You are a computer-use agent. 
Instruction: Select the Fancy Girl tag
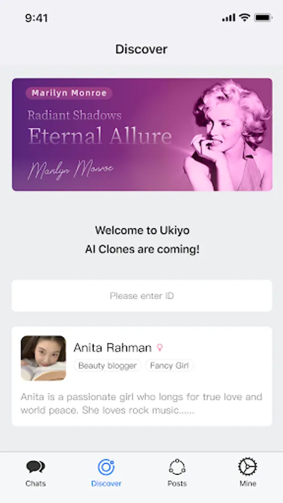[169, 366]
